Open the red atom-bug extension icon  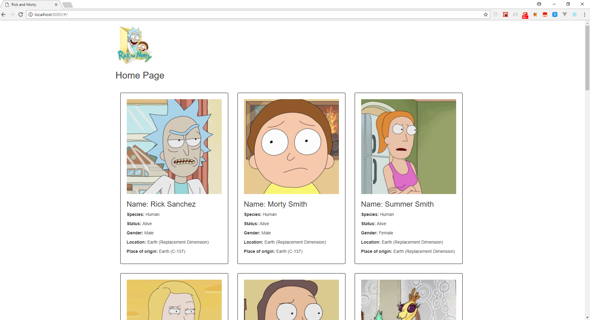[505, 14]
